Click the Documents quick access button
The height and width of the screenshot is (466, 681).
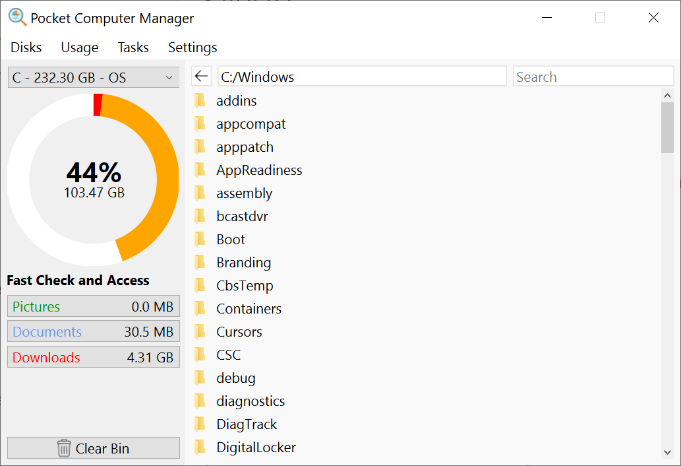click(94, 331)
